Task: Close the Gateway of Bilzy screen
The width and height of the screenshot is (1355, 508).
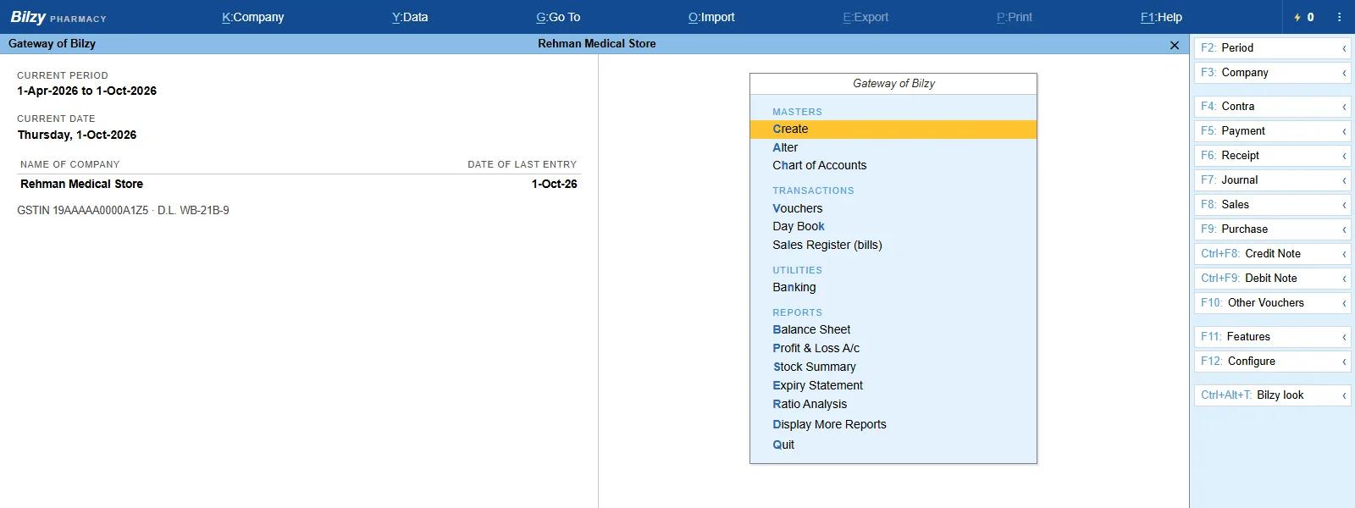Action: pyautogui.click(x=1174, y=45)
